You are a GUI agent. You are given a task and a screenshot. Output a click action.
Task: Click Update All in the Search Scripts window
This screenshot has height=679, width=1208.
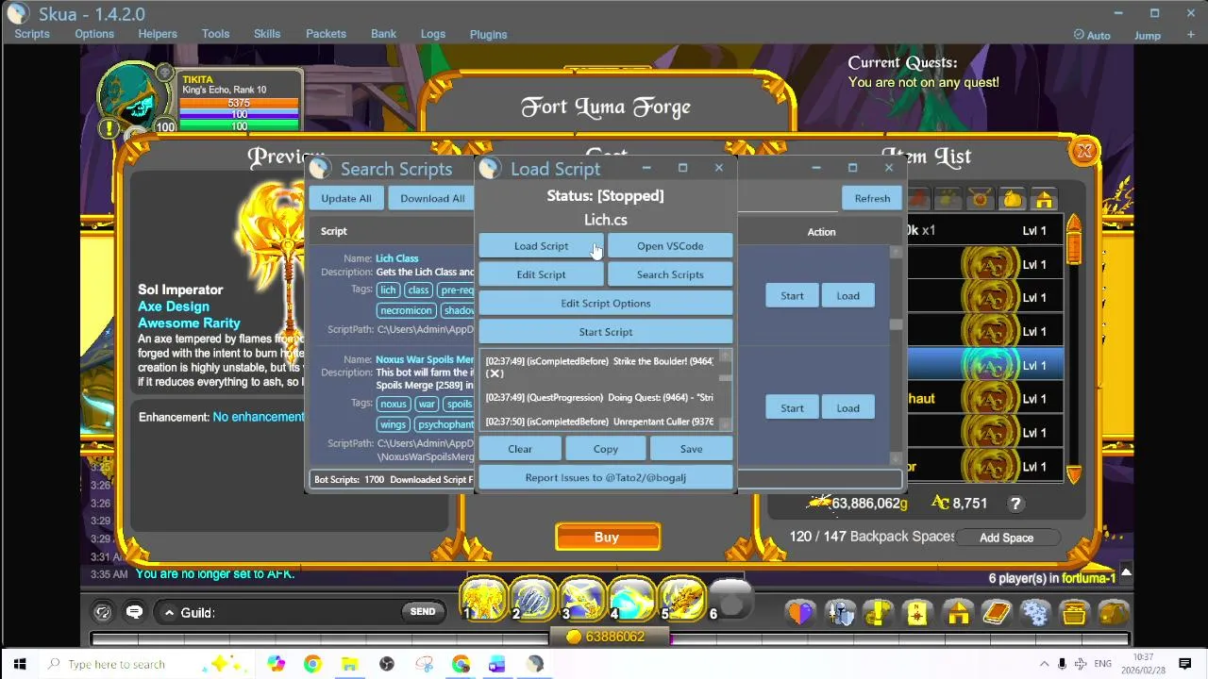coord(346,198)
